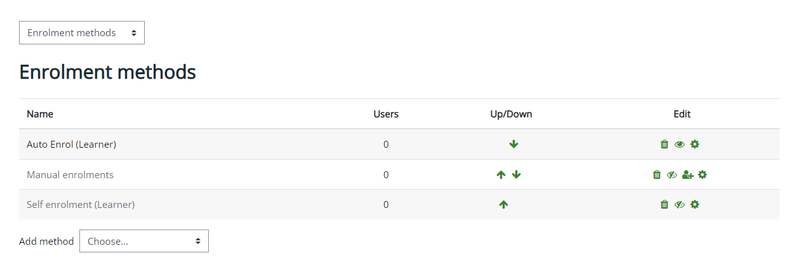Delete the Self enrolment (Learner) method
798x279 pixels.
click(x=665, y=204)
